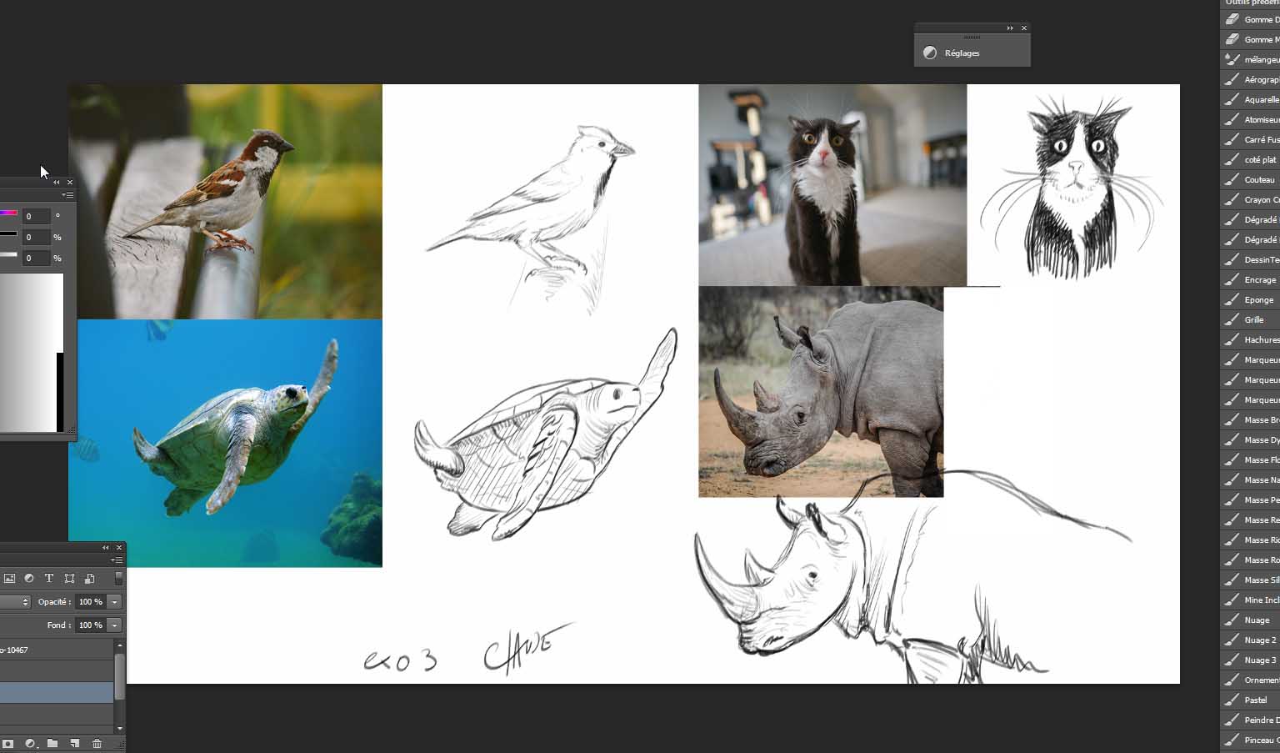This screenshot has width=1280, height=753.
Task: Filter layers by pixel image type
Action: (9, 578)
